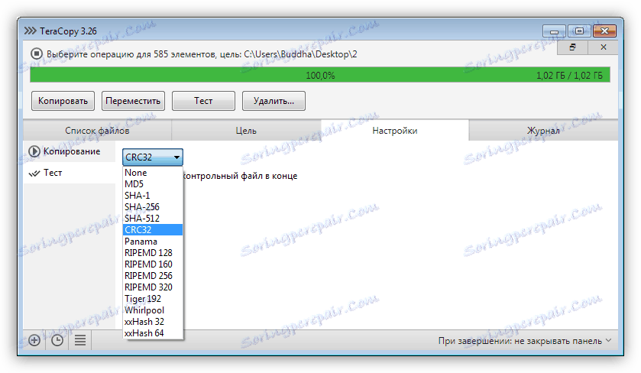Choose SHA-1 in the hash list
Screen dimensions: 641x373
153,196
